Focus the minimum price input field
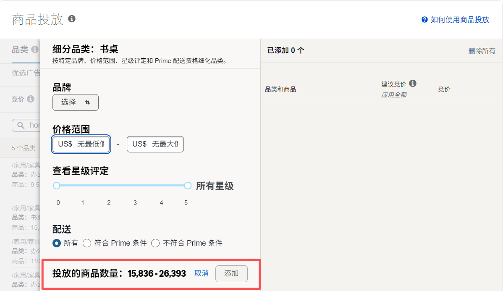 point(90,144)
